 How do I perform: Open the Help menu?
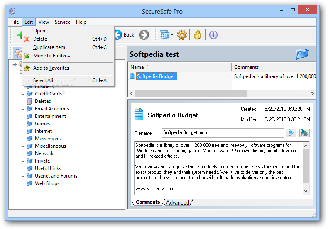[81, 22]
